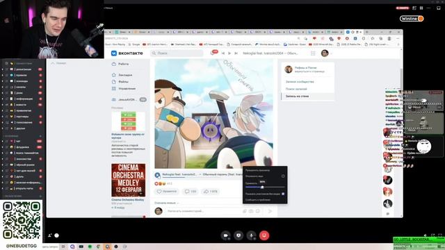The image size is (445, 250).
Task: Open Управление in VK sidebar
Action: (124, 88)
